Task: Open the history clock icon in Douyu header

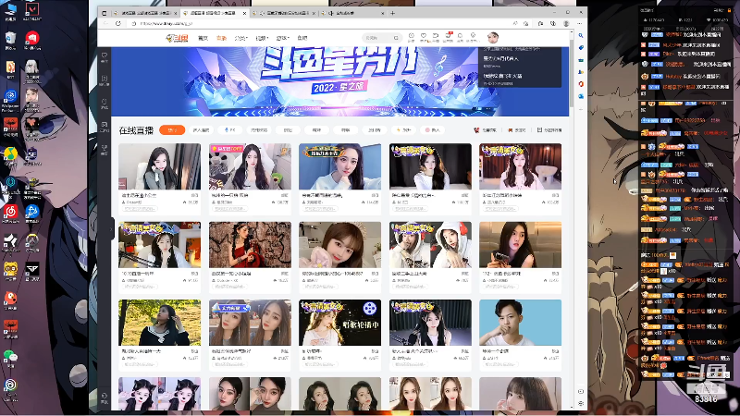Action: (x=411, y=37)
